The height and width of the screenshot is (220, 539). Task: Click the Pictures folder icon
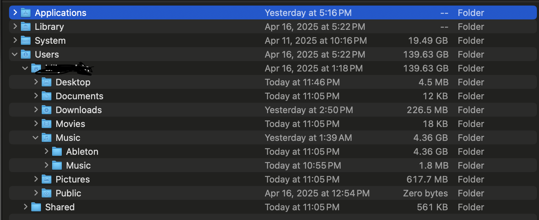(x=47, y=179)
